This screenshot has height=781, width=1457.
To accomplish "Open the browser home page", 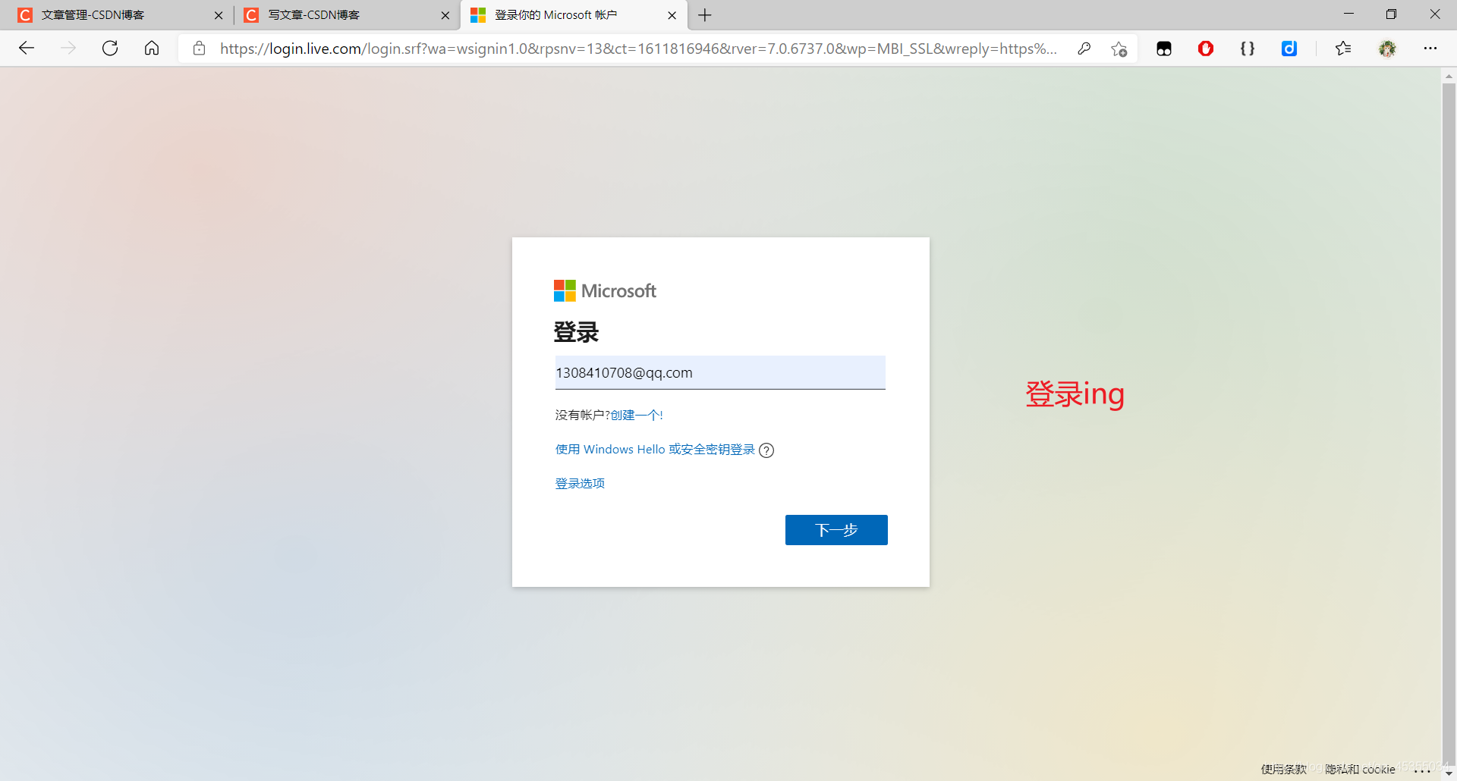I will (x=152, y=49).
